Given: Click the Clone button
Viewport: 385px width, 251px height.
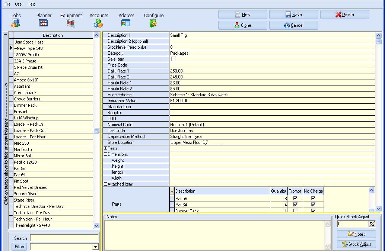Looking at the screenshot, I should click(242, 25).
